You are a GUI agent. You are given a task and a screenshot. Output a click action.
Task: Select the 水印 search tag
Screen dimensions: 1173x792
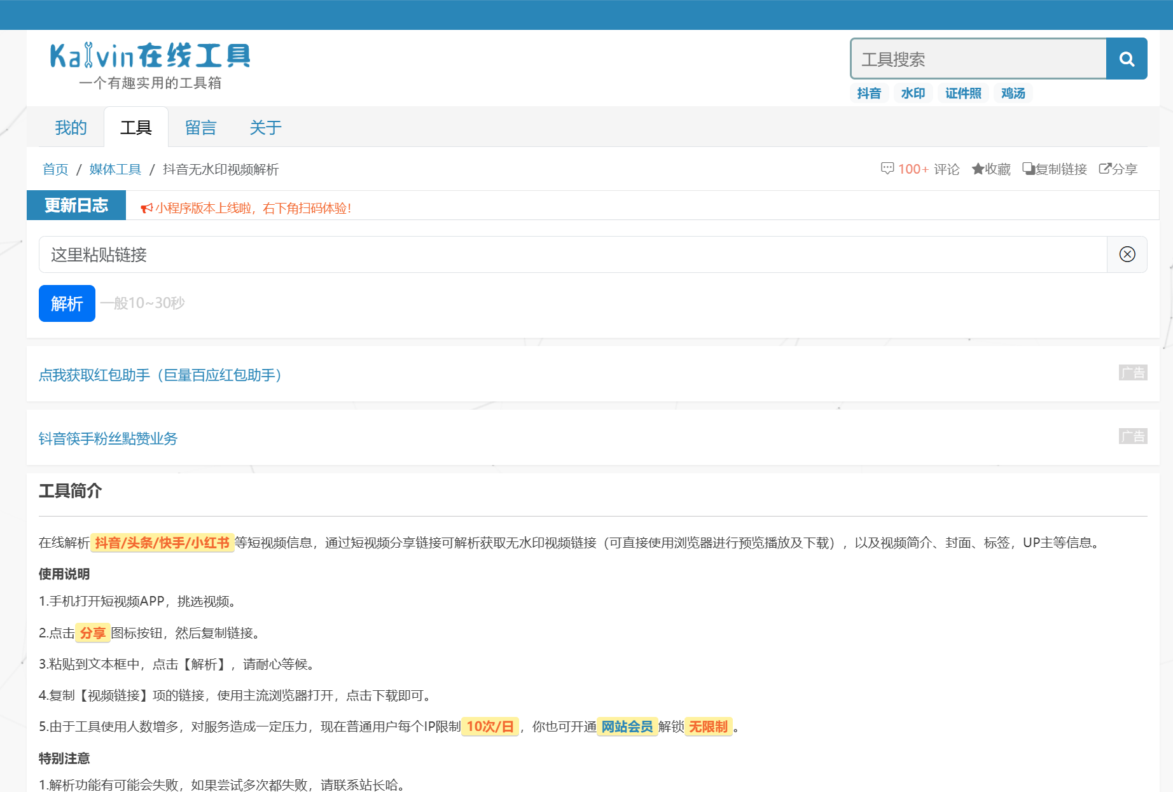913,94
